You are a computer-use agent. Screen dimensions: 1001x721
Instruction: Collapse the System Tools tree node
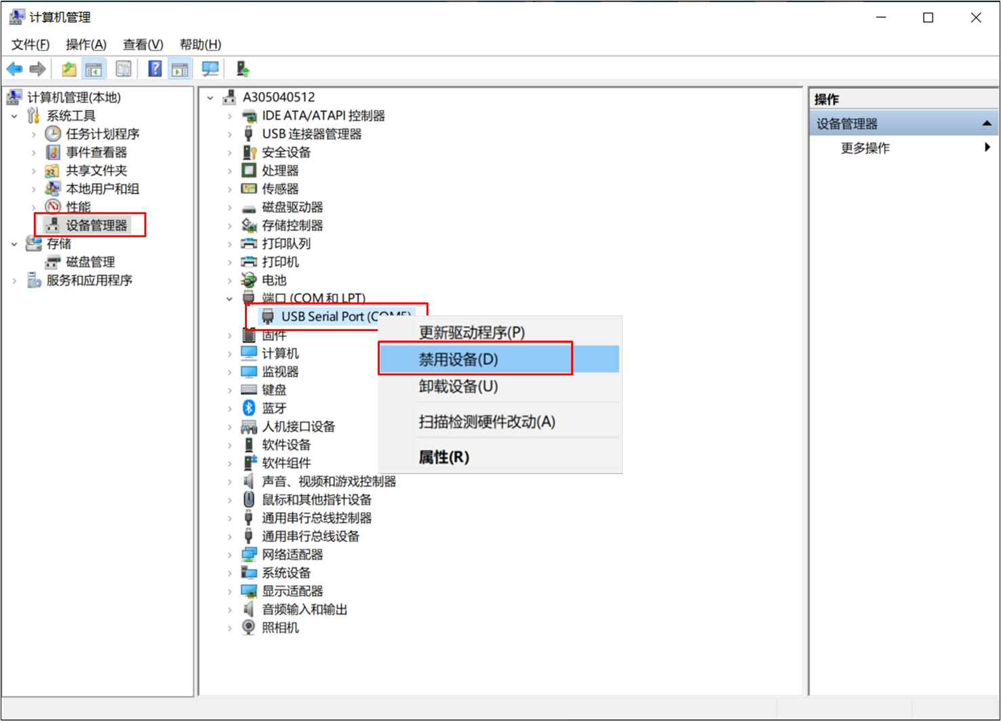tap(14, 116)
